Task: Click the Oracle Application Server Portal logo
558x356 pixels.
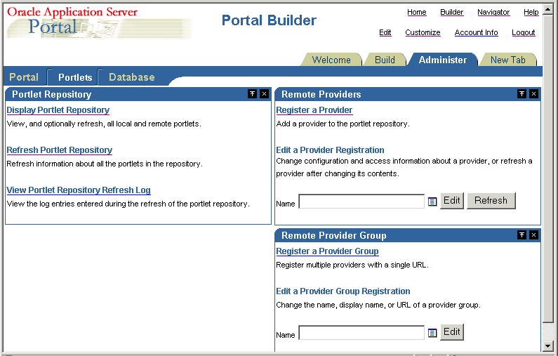Action: pos(100,22)
